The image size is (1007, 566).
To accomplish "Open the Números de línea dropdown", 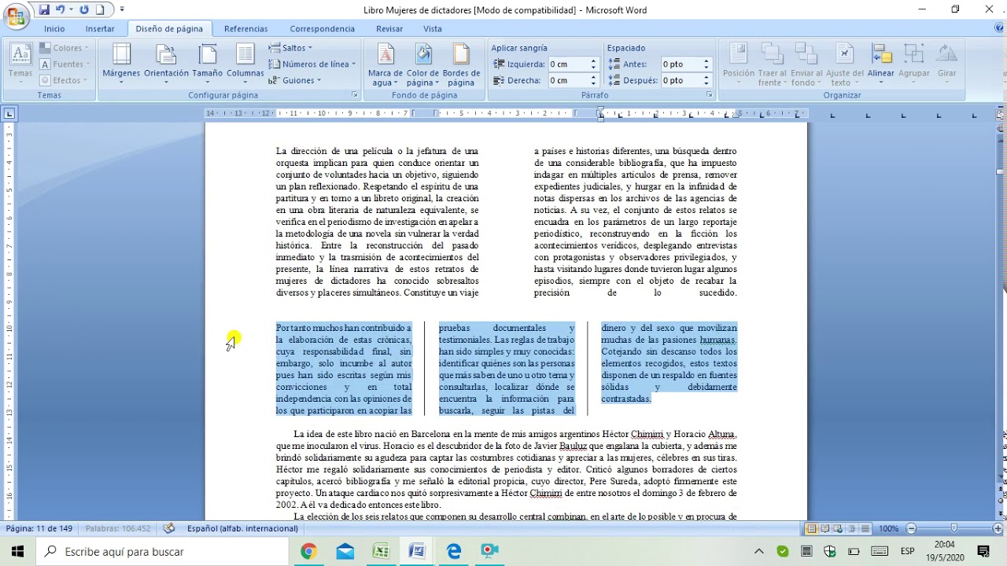I will click(312, 64).
